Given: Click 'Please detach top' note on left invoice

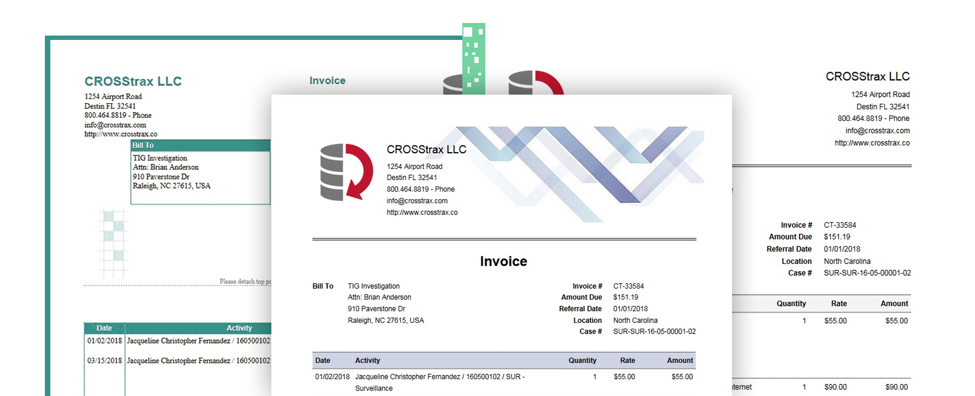Looking at the screenshot, I should click(x=245, y=282).
